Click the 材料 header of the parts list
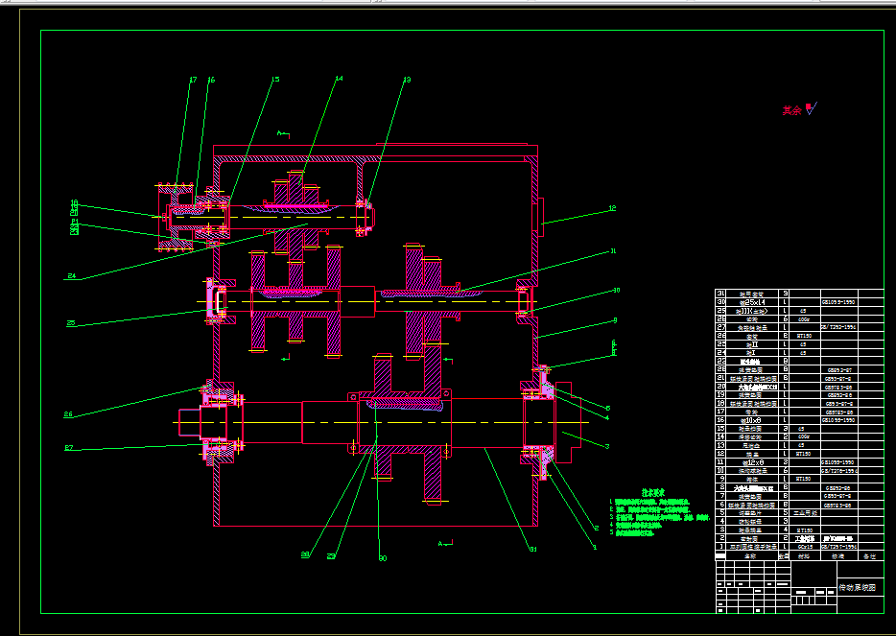Image resolution: width=896 pixels, height=636 pixels. click(805, 556)
